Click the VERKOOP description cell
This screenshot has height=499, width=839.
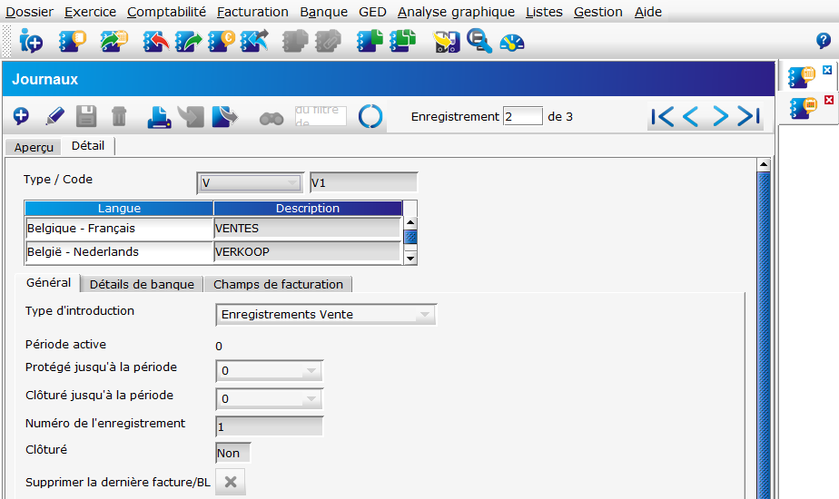(307, 252)
